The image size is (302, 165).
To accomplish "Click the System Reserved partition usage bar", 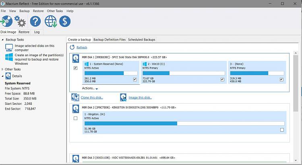I will [x=111, y=73].
